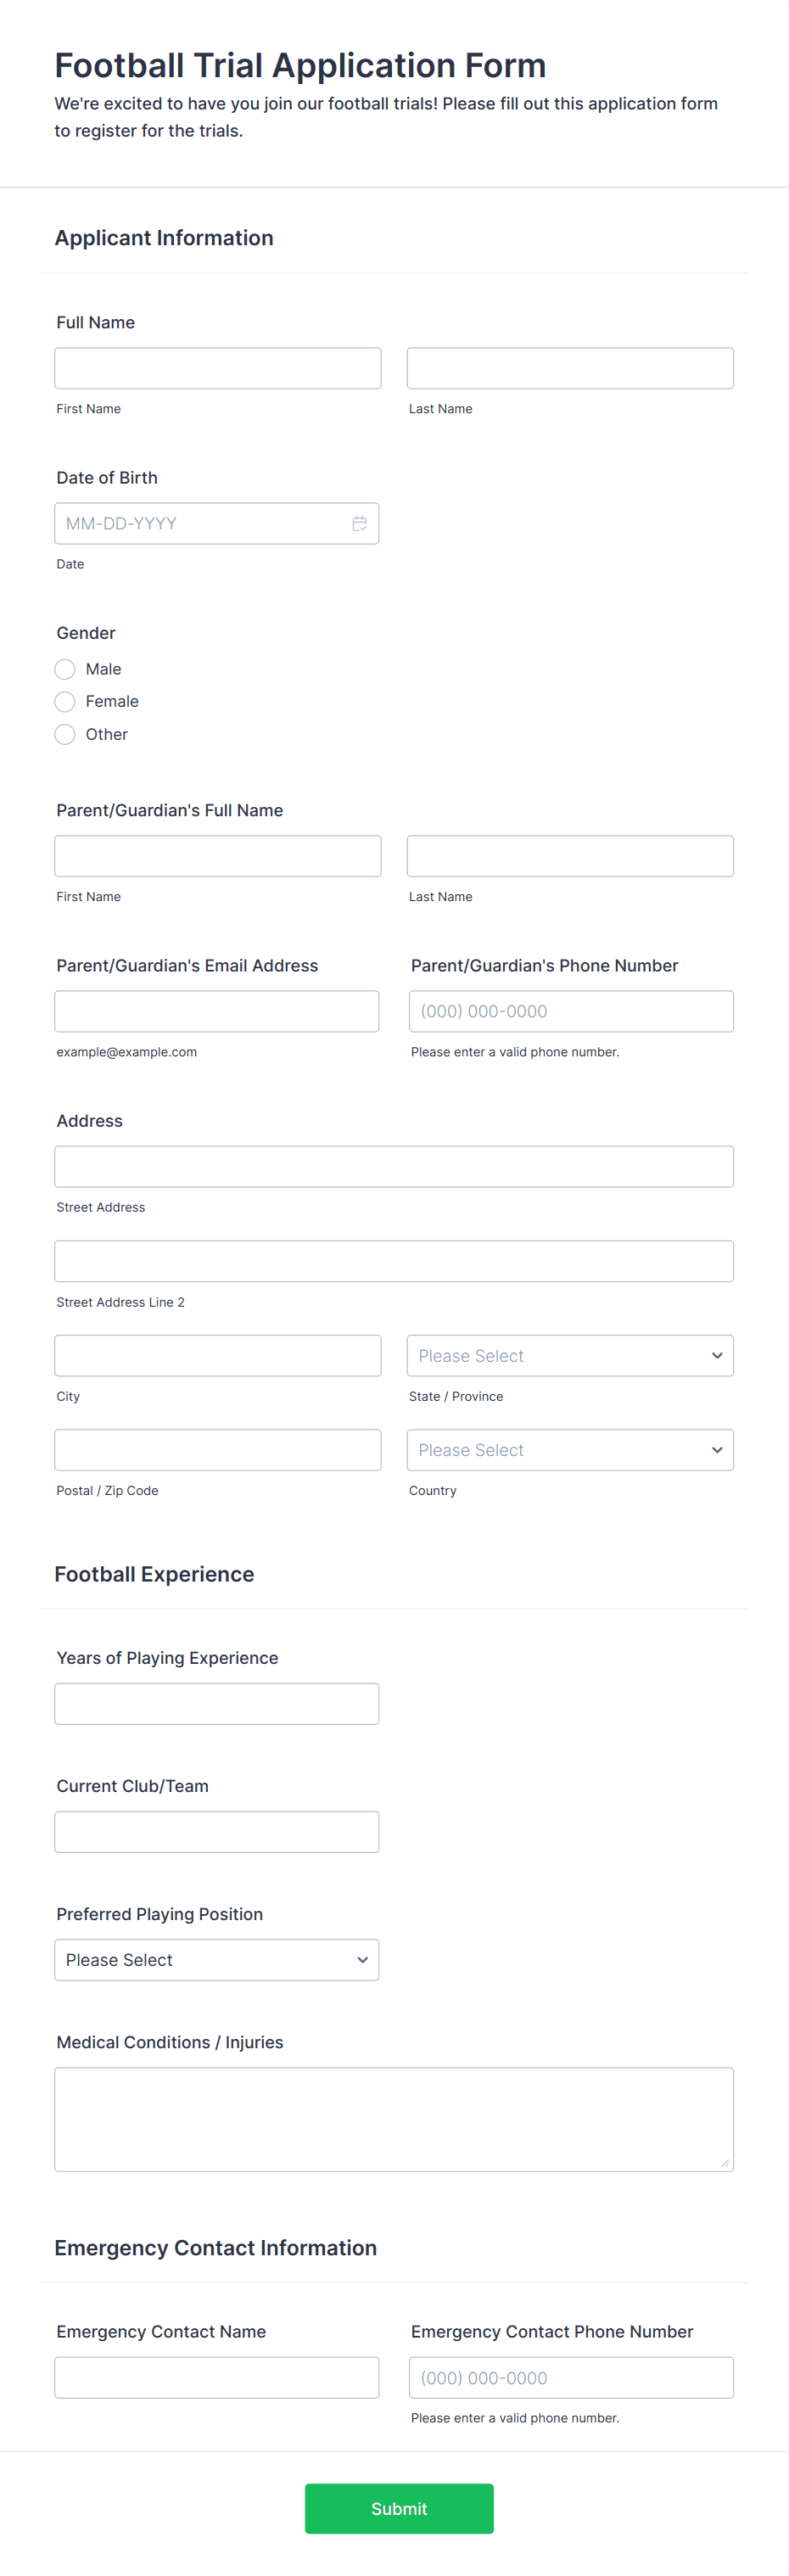Viewport: 789px width, 2576px height.
Task: Focus the Date of Birth input
Action: point(200,523)
